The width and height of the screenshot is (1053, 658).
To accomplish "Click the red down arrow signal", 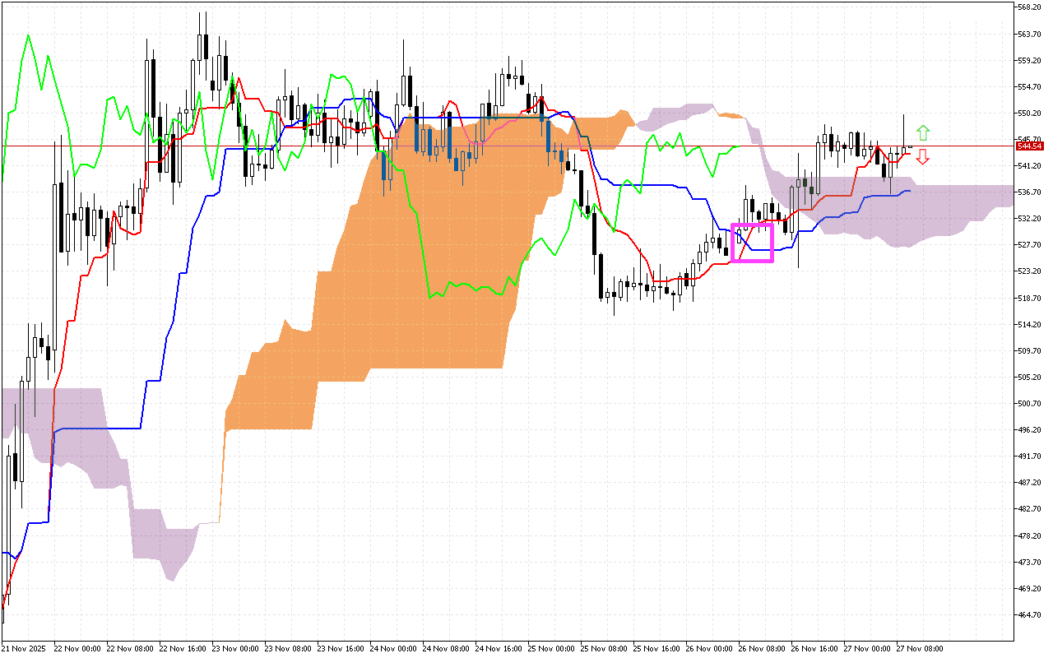I will pyautogui.click(x=923, y=157).
